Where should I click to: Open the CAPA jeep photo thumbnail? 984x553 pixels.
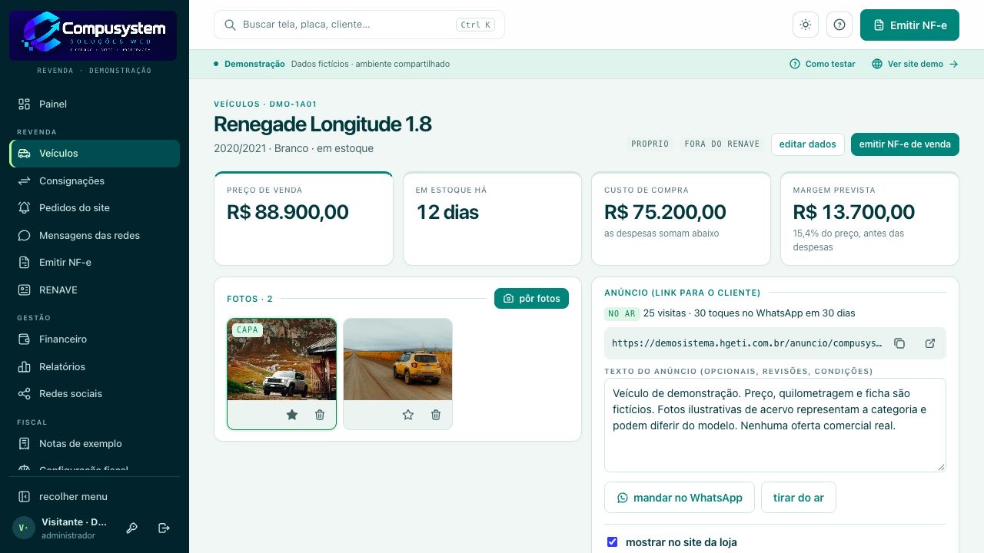tap(281, 359)
